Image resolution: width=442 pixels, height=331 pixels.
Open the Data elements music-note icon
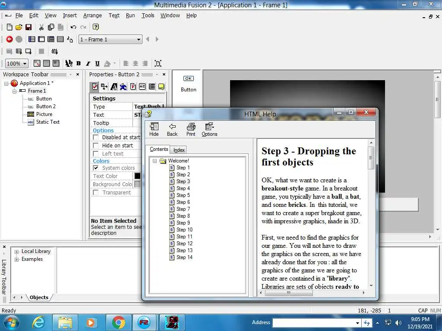point(70,39)
